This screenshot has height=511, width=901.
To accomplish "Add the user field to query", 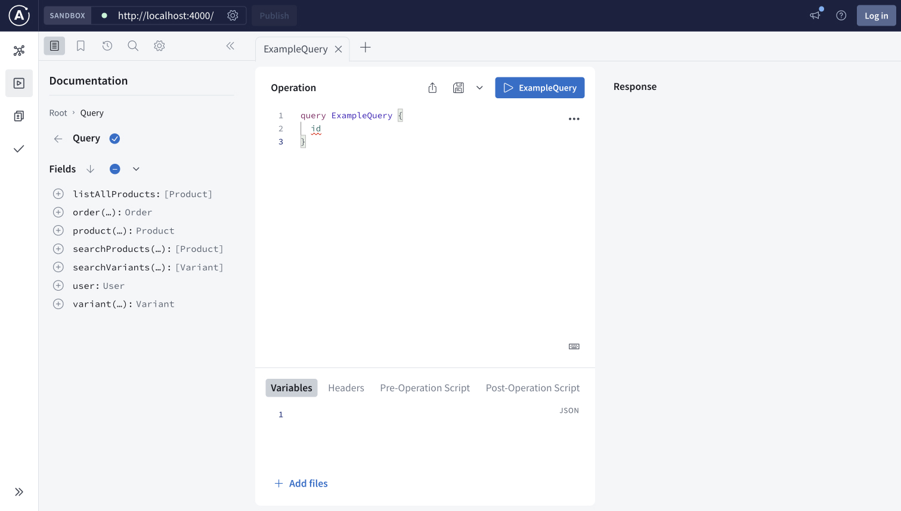I will (x=58, y=286).
